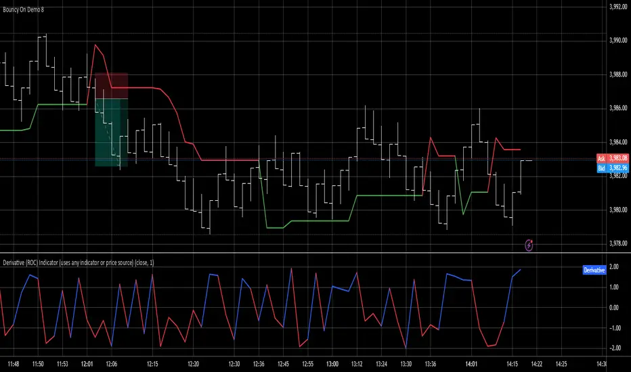This screenshot has height=372, width=631.
Task: Click the 12:01 time axis label
Action: coord(87,364)
